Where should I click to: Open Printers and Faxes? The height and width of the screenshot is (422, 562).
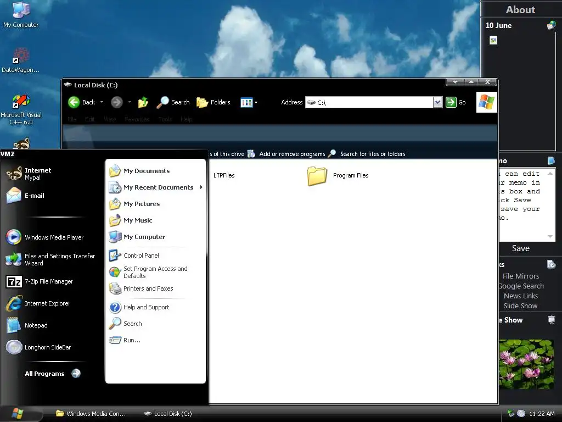[141, 288]
